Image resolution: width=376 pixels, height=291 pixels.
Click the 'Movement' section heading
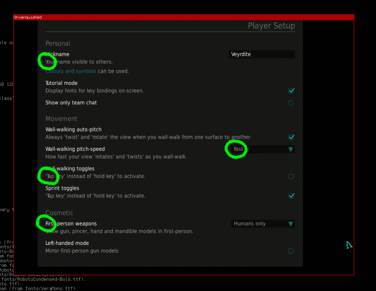coord(61,119)
